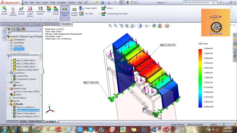Open the Model tab at bottom
The height and width of the screenshot is (133, 237).
tap(23, 121)
